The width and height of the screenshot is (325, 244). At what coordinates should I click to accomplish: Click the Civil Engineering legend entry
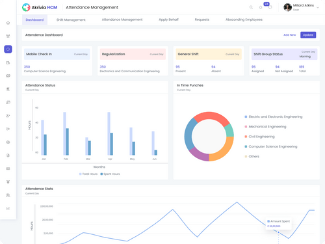[259, 137]
